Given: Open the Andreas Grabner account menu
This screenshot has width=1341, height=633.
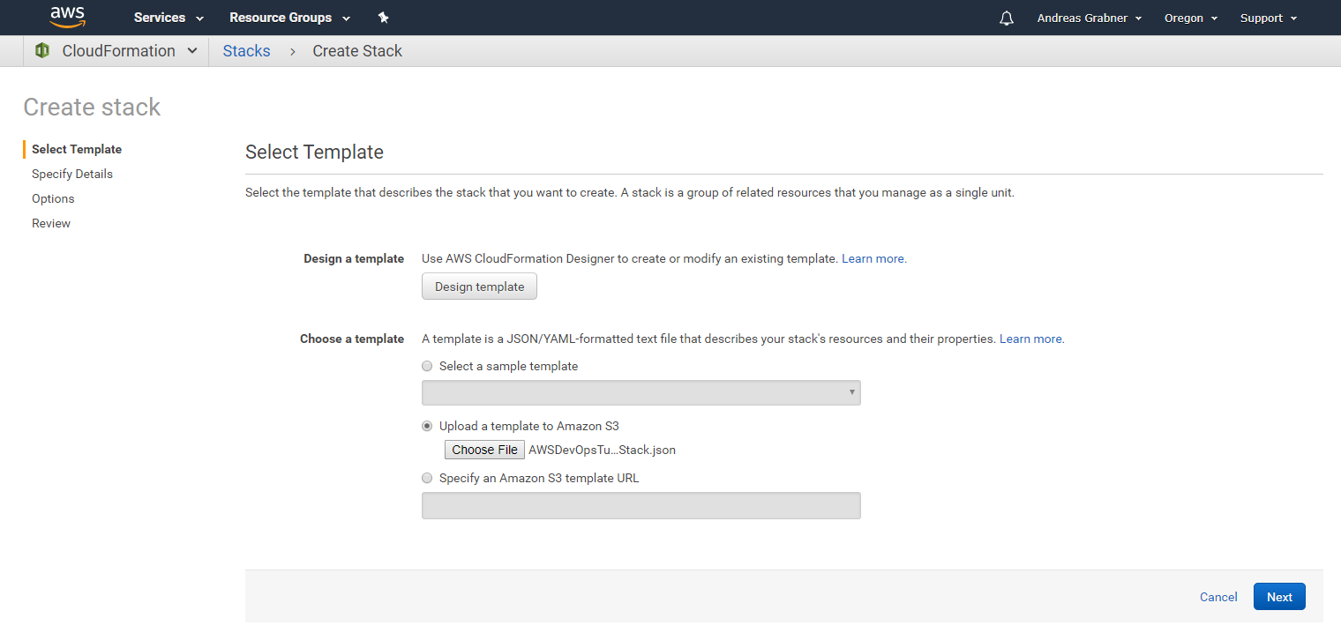Looking at the screenshot, I should tap(1090, 18).
